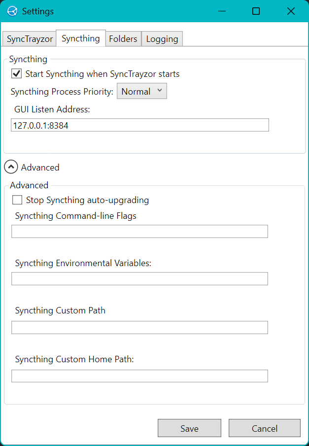The height and width of the screenshot is (446, 309).
Task: Click the SyncTrayzor app icon in title bar
Action: click(12, 11)
